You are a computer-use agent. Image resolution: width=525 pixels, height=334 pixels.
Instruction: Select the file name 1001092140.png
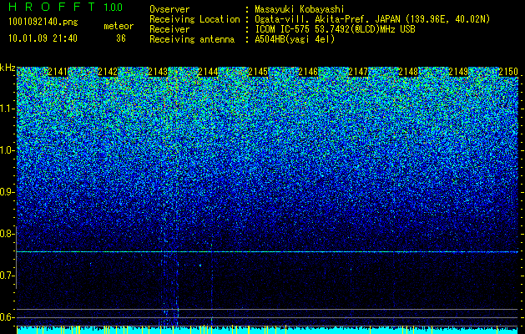tap(43, 22)
